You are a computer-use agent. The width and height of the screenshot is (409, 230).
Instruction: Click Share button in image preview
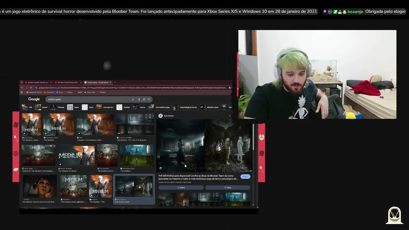[181, 188]
